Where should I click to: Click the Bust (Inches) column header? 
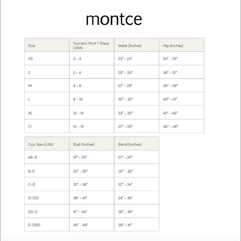coord(84,144)
